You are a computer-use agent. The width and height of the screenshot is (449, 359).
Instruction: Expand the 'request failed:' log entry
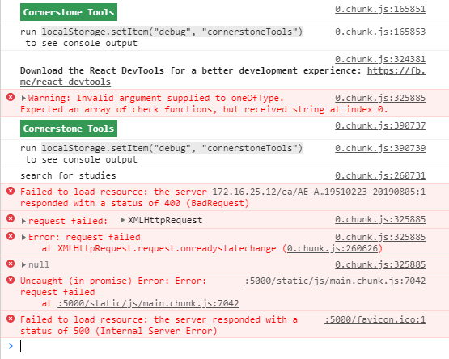[23, 221]
